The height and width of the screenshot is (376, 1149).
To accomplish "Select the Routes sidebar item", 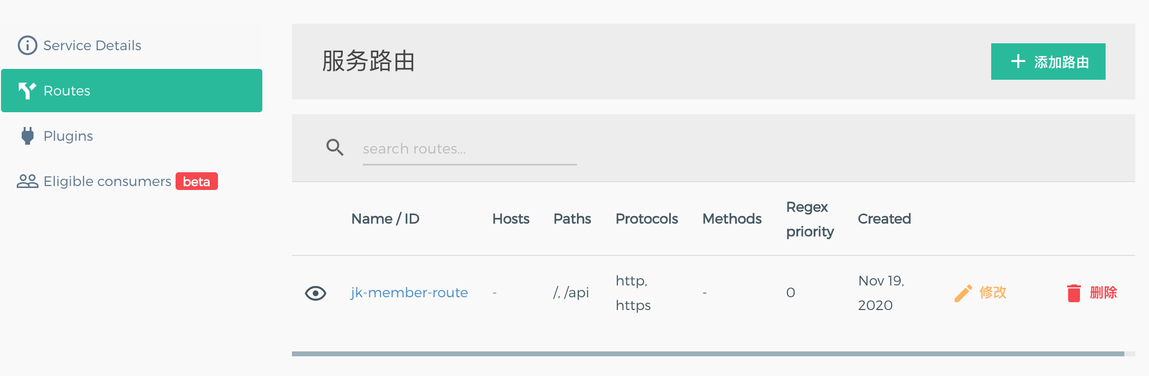I will pyautogui.click(x=132, y=91).
